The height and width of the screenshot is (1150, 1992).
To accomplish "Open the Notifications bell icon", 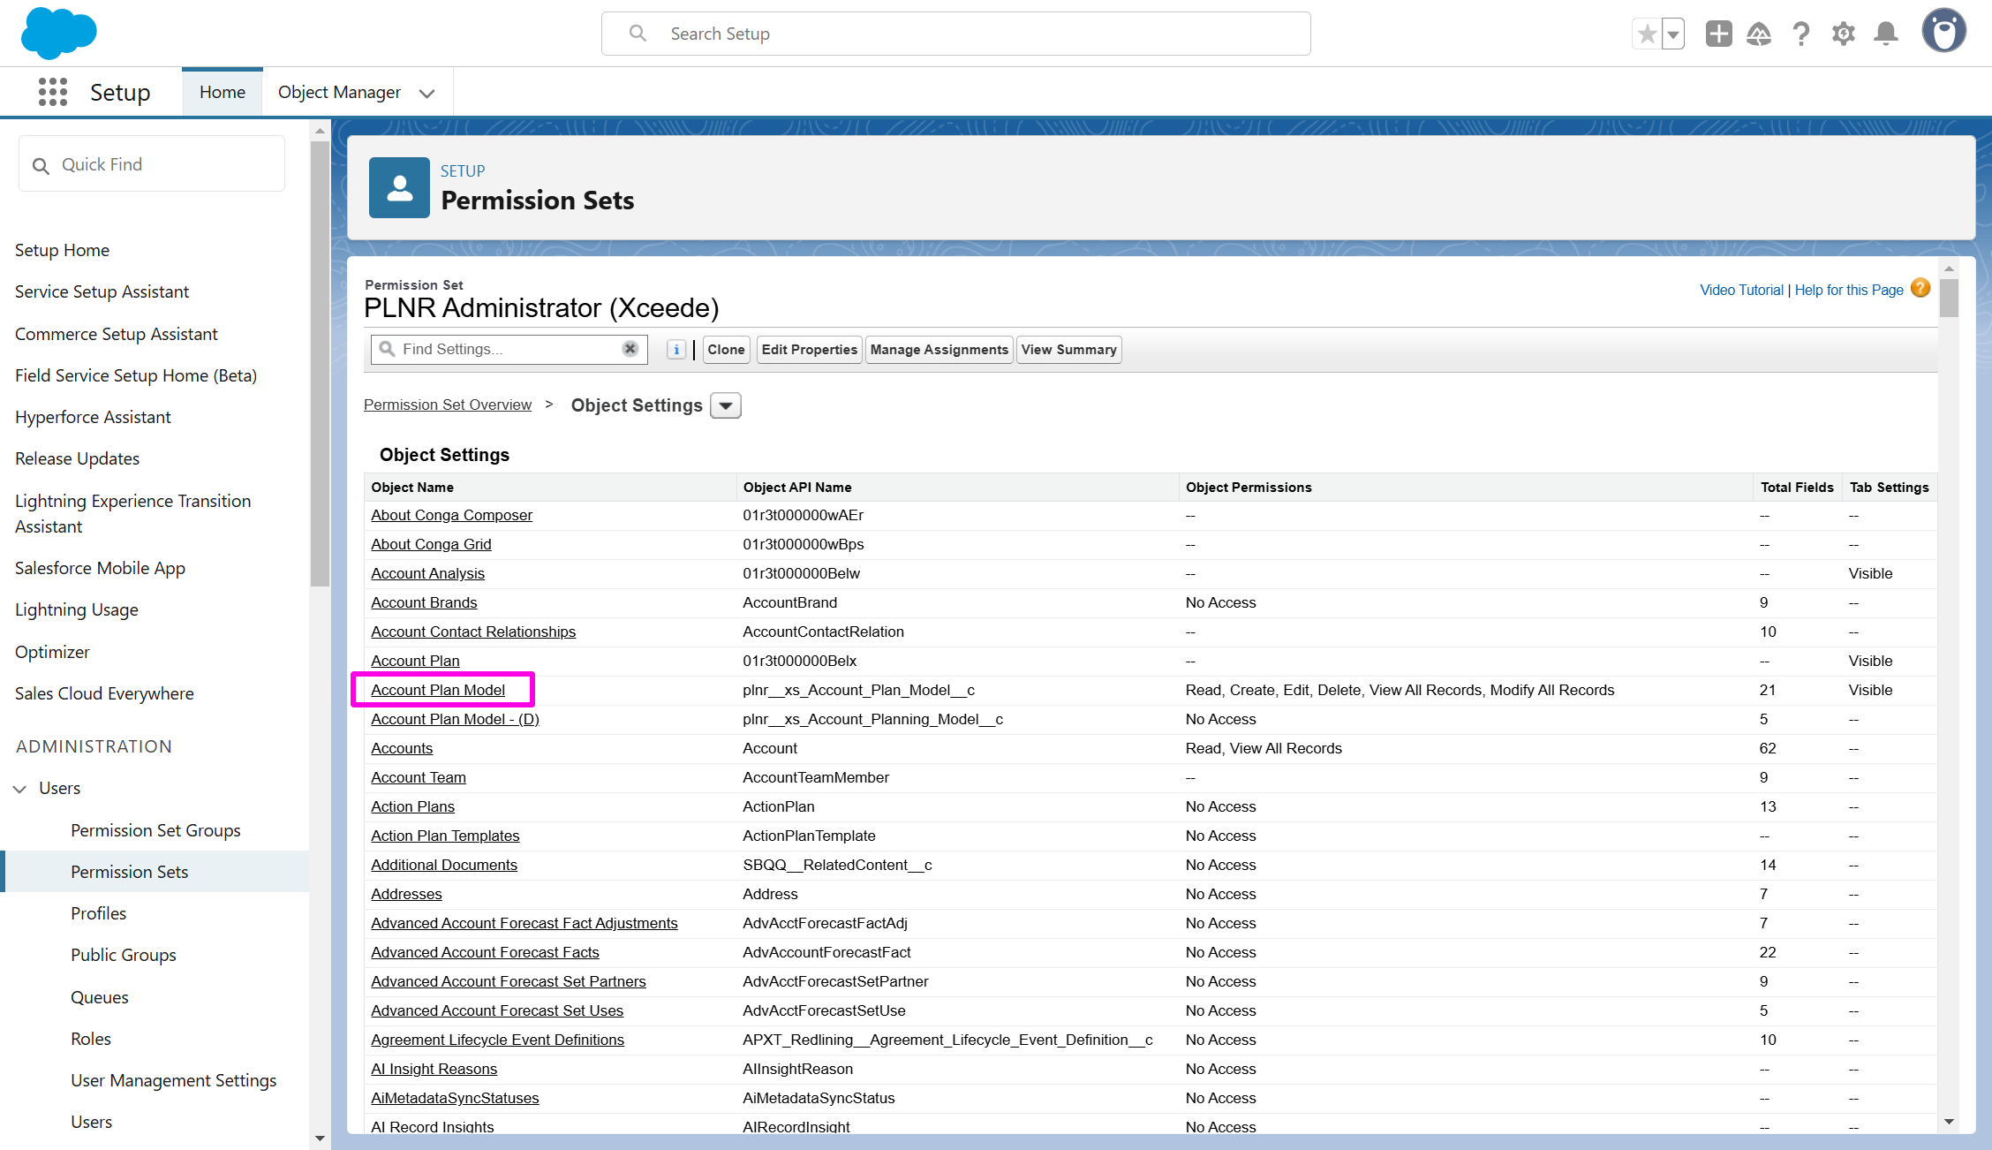I will pos(1886,34).
